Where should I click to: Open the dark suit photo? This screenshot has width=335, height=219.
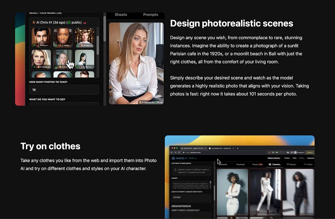coord(298,192)
